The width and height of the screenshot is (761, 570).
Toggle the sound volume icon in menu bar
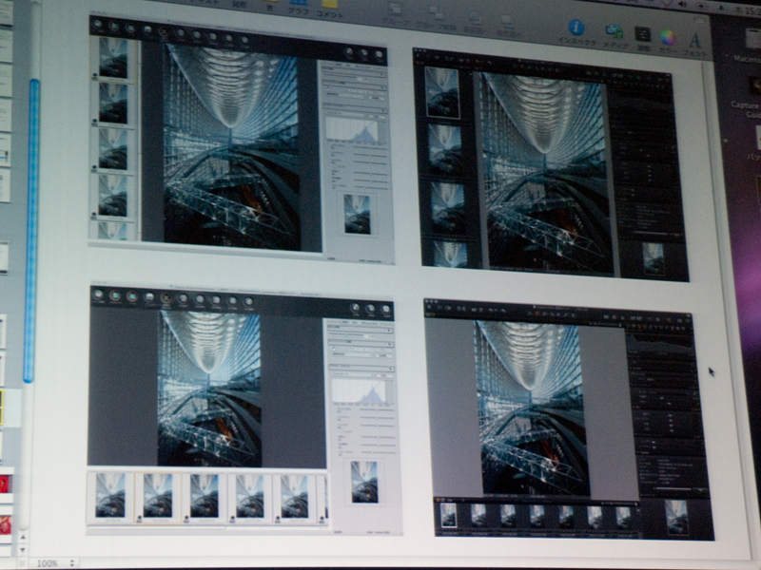coord(682,5)
